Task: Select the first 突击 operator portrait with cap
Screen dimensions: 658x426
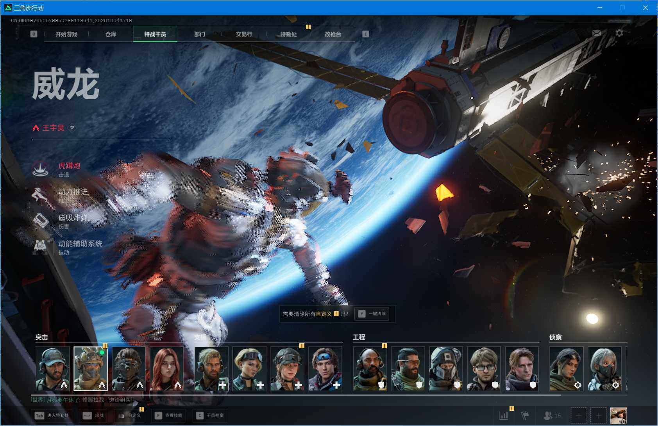Action: pyautogui.click(x=53, y=369)
